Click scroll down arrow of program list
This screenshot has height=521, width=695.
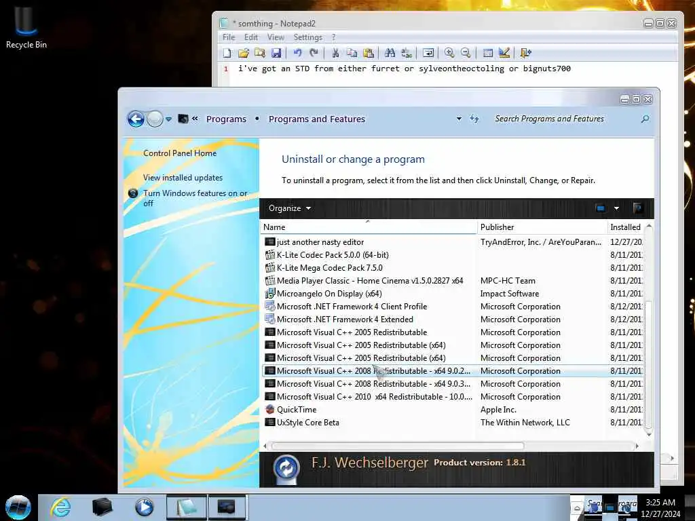[649, 435]
